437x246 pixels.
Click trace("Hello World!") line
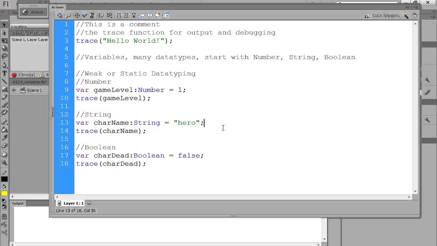[x=124, y=41]
